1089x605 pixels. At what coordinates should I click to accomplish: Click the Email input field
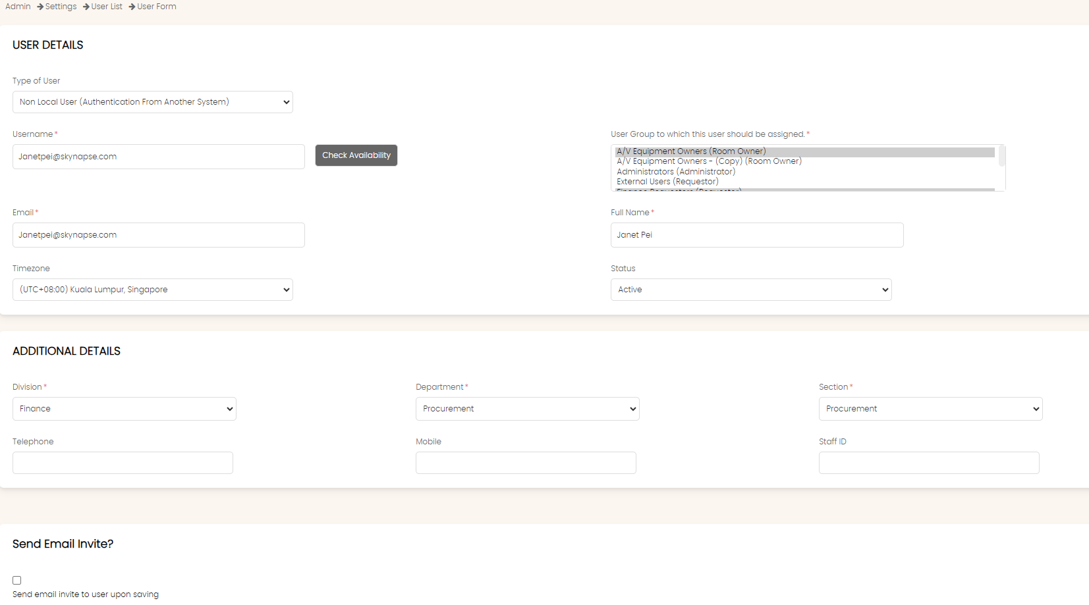159,235
